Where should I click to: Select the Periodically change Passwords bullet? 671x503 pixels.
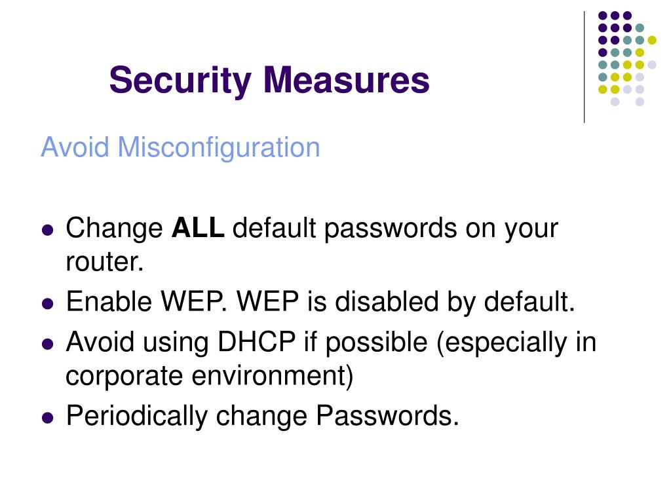point(262,415)
